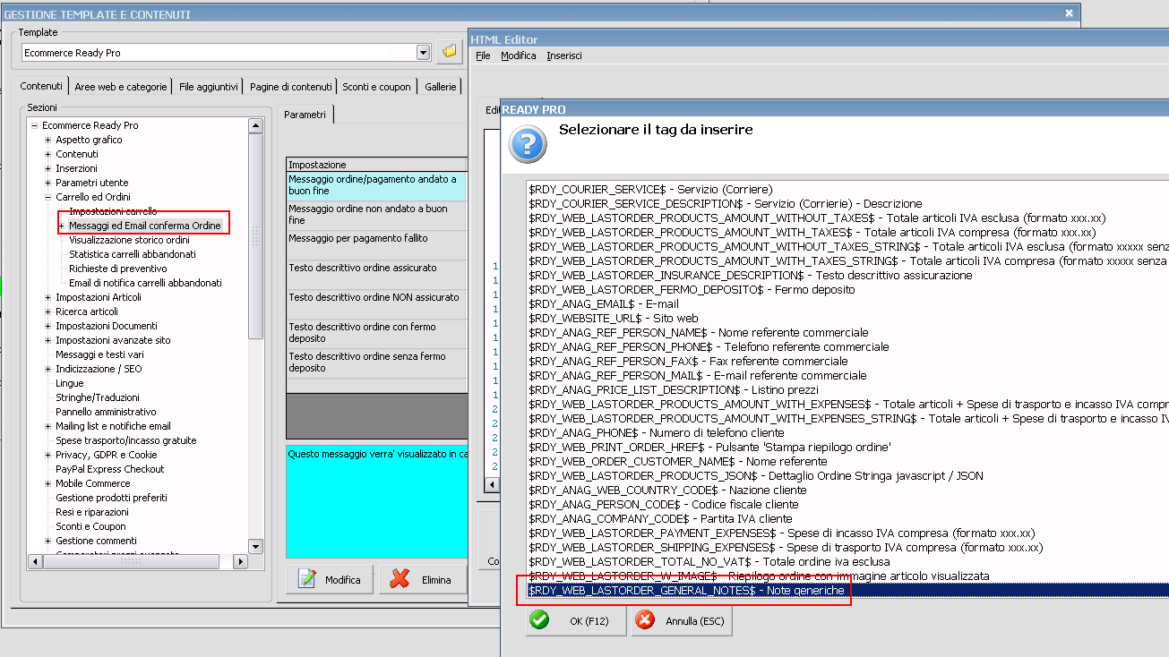Image resolution: width=1169 pixels, height=657 pixels.
Task: Open the Modifica menu in HTML Editor
Action: 519,55
